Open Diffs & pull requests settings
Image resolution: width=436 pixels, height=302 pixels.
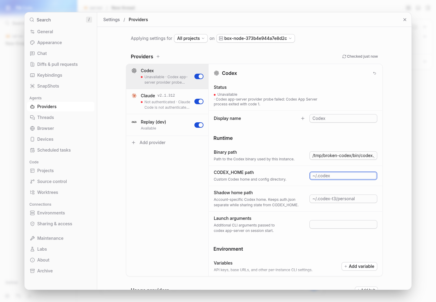[61, 64]
